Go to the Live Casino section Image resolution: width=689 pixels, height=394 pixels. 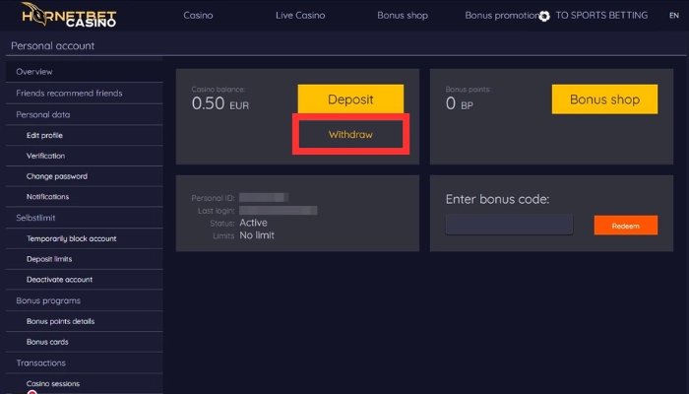click(x=302, y=16)
